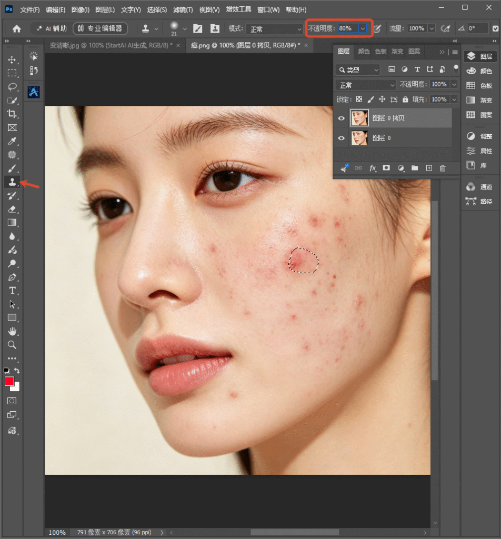Open the layer style fx menu

point(373,168)
